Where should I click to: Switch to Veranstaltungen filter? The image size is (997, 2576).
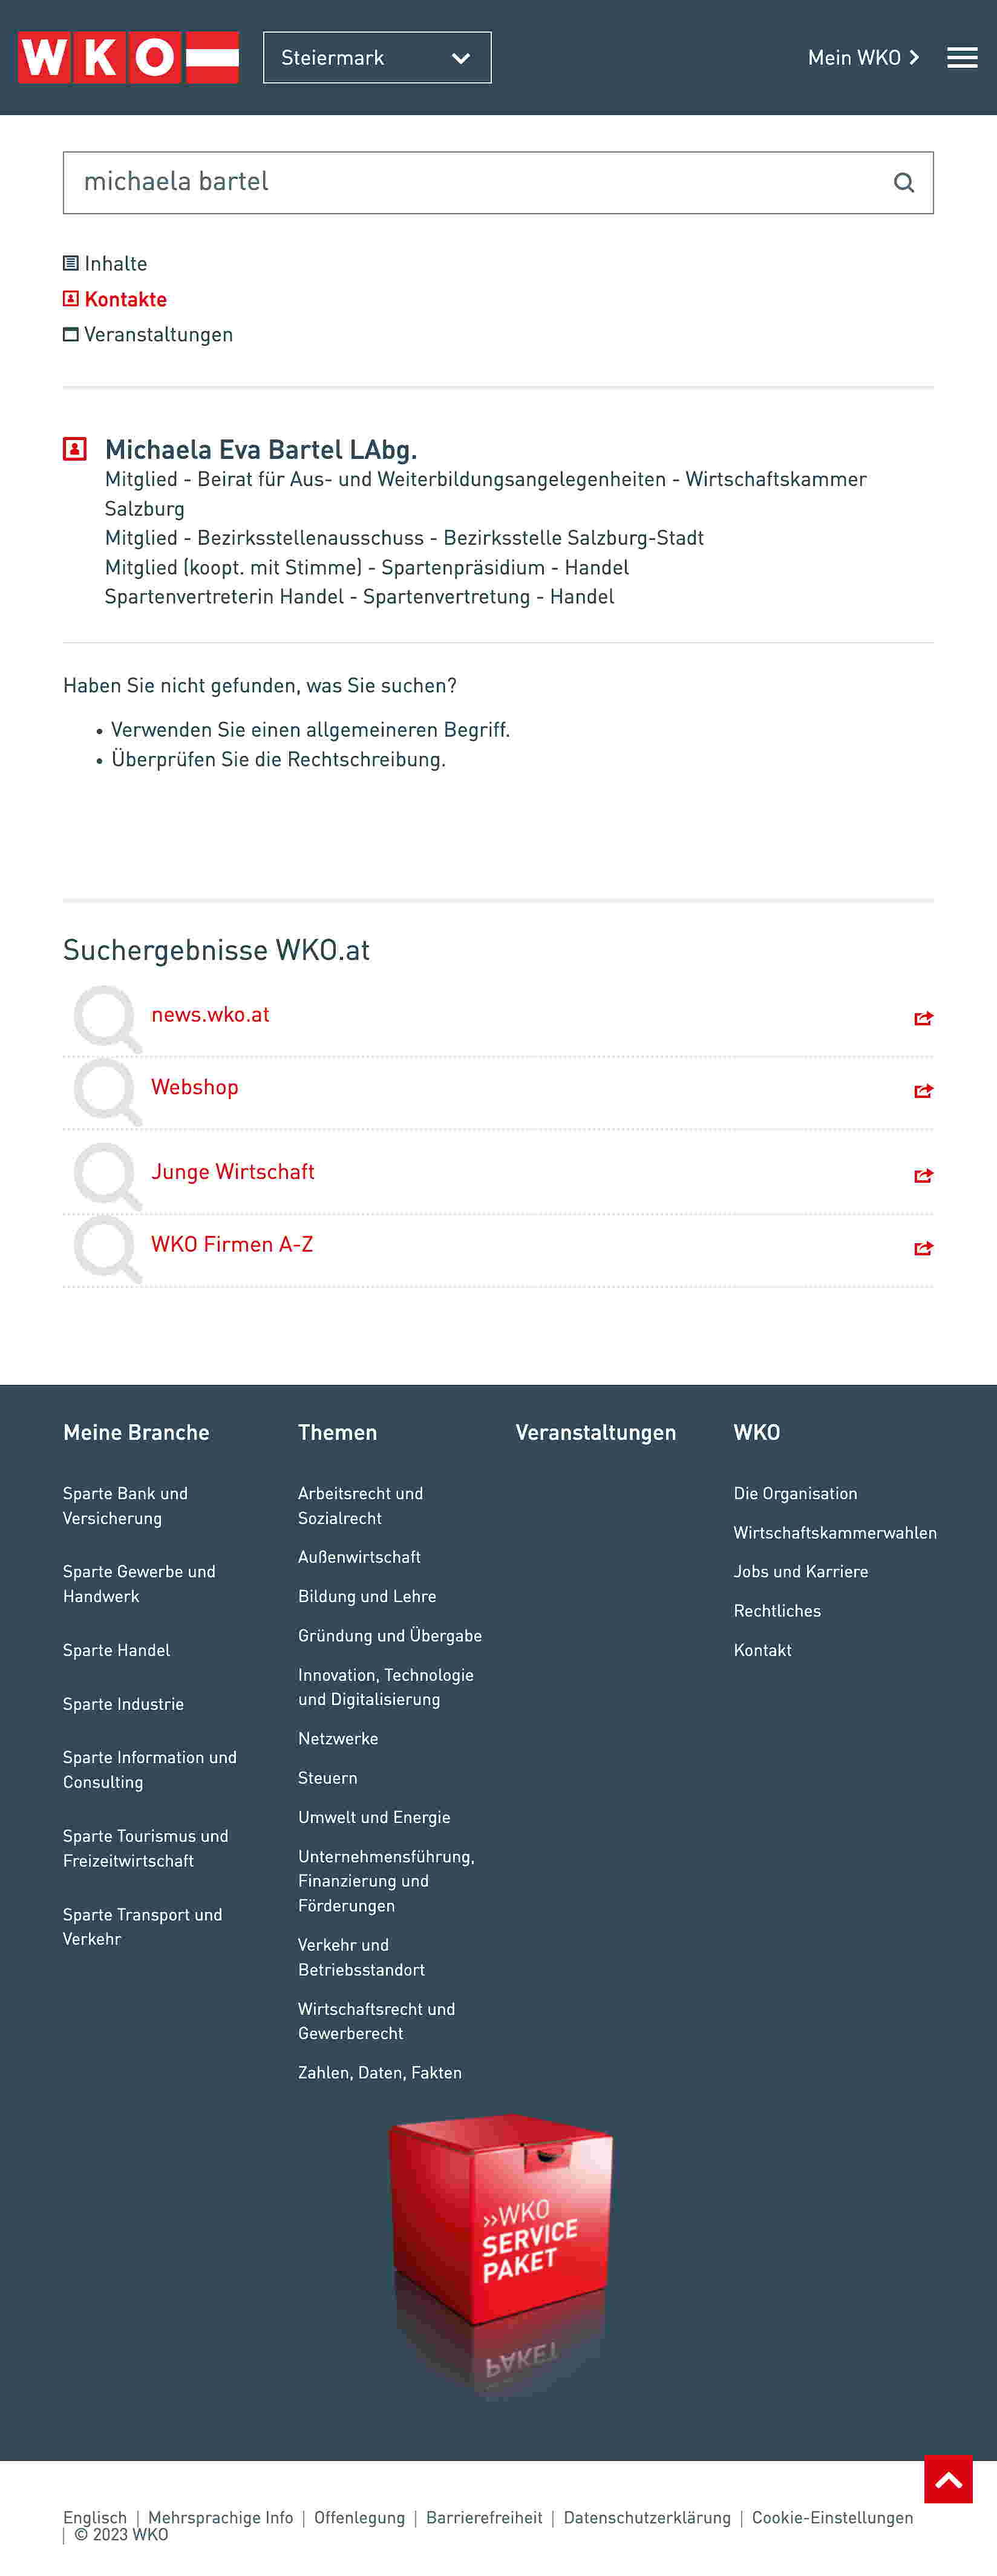click(148, 335)
